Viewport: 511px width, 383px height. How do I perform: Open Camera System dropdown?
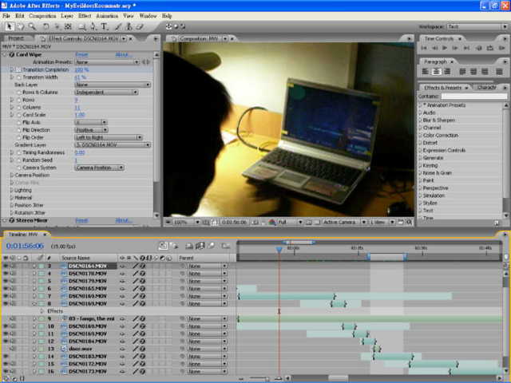(99, 168)
